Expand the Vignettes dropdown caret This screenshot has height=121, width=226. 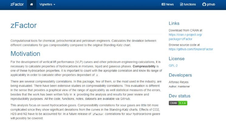(x=54, y=5)
